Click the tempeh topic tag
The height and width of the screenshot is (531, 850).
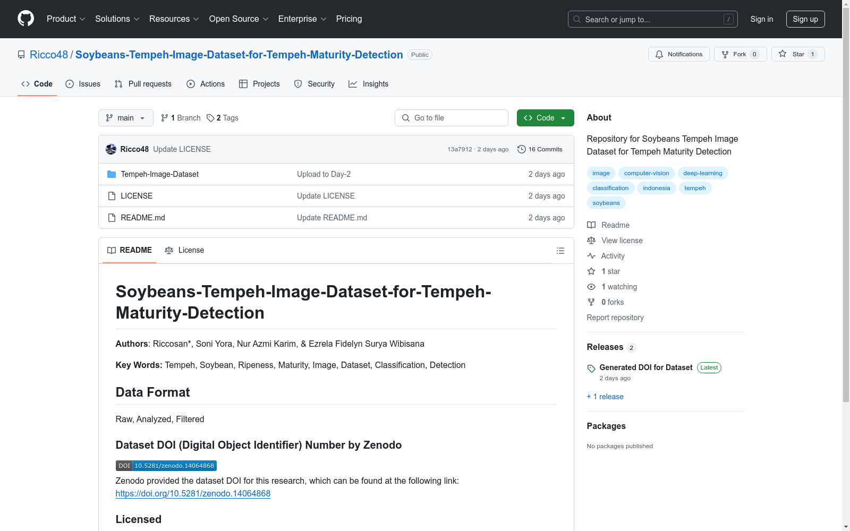[x=695, y=188]
